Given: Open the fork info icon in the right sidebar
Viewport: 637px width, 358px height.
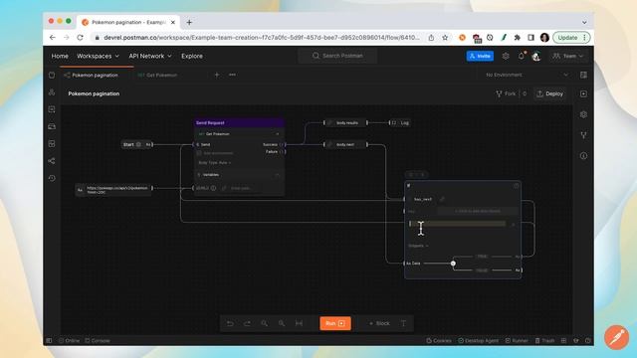Looking at the screenshot, I should click(583, 135).
